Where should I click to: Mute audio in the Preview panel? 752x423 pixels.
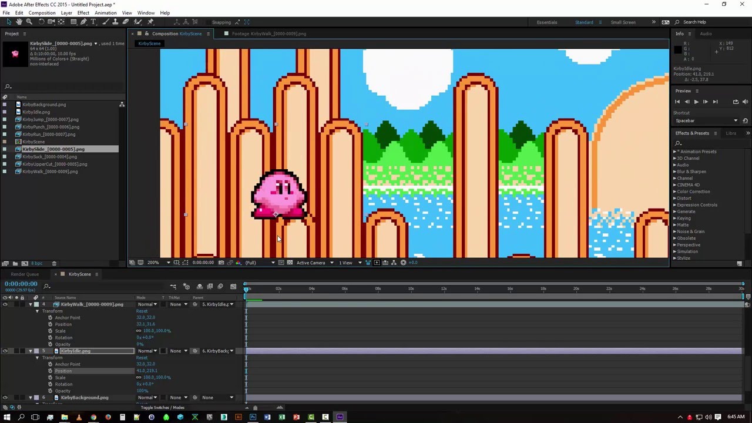(746, 102)
